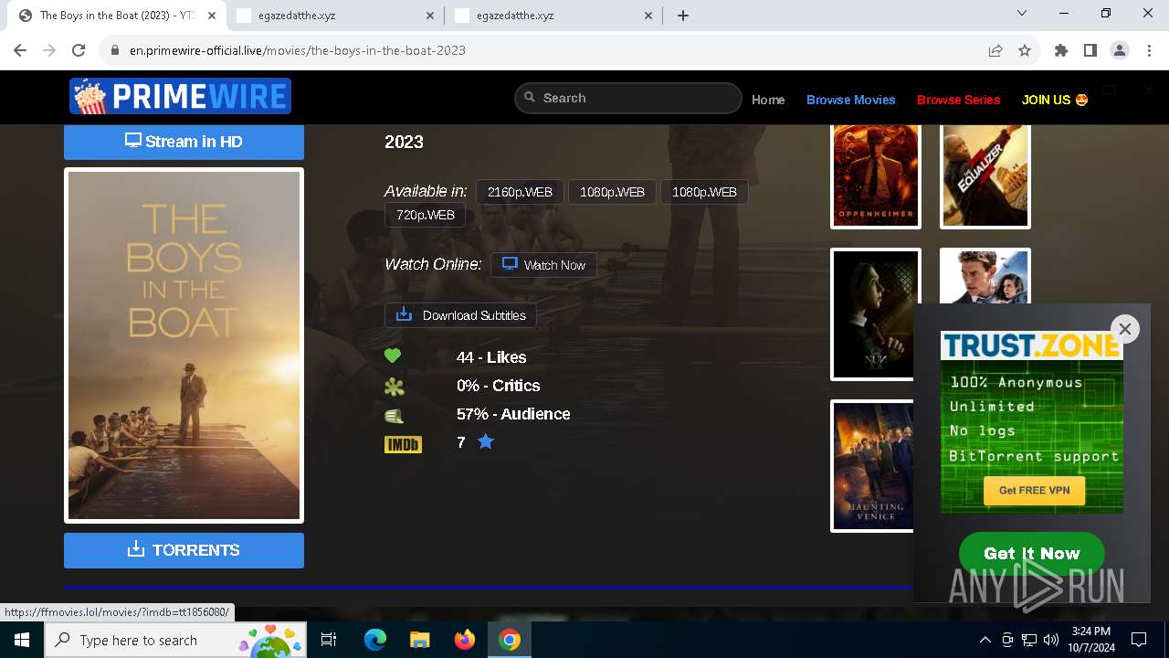Click Download Subtitles button
1169x658 pixels.
click(460, 315)
